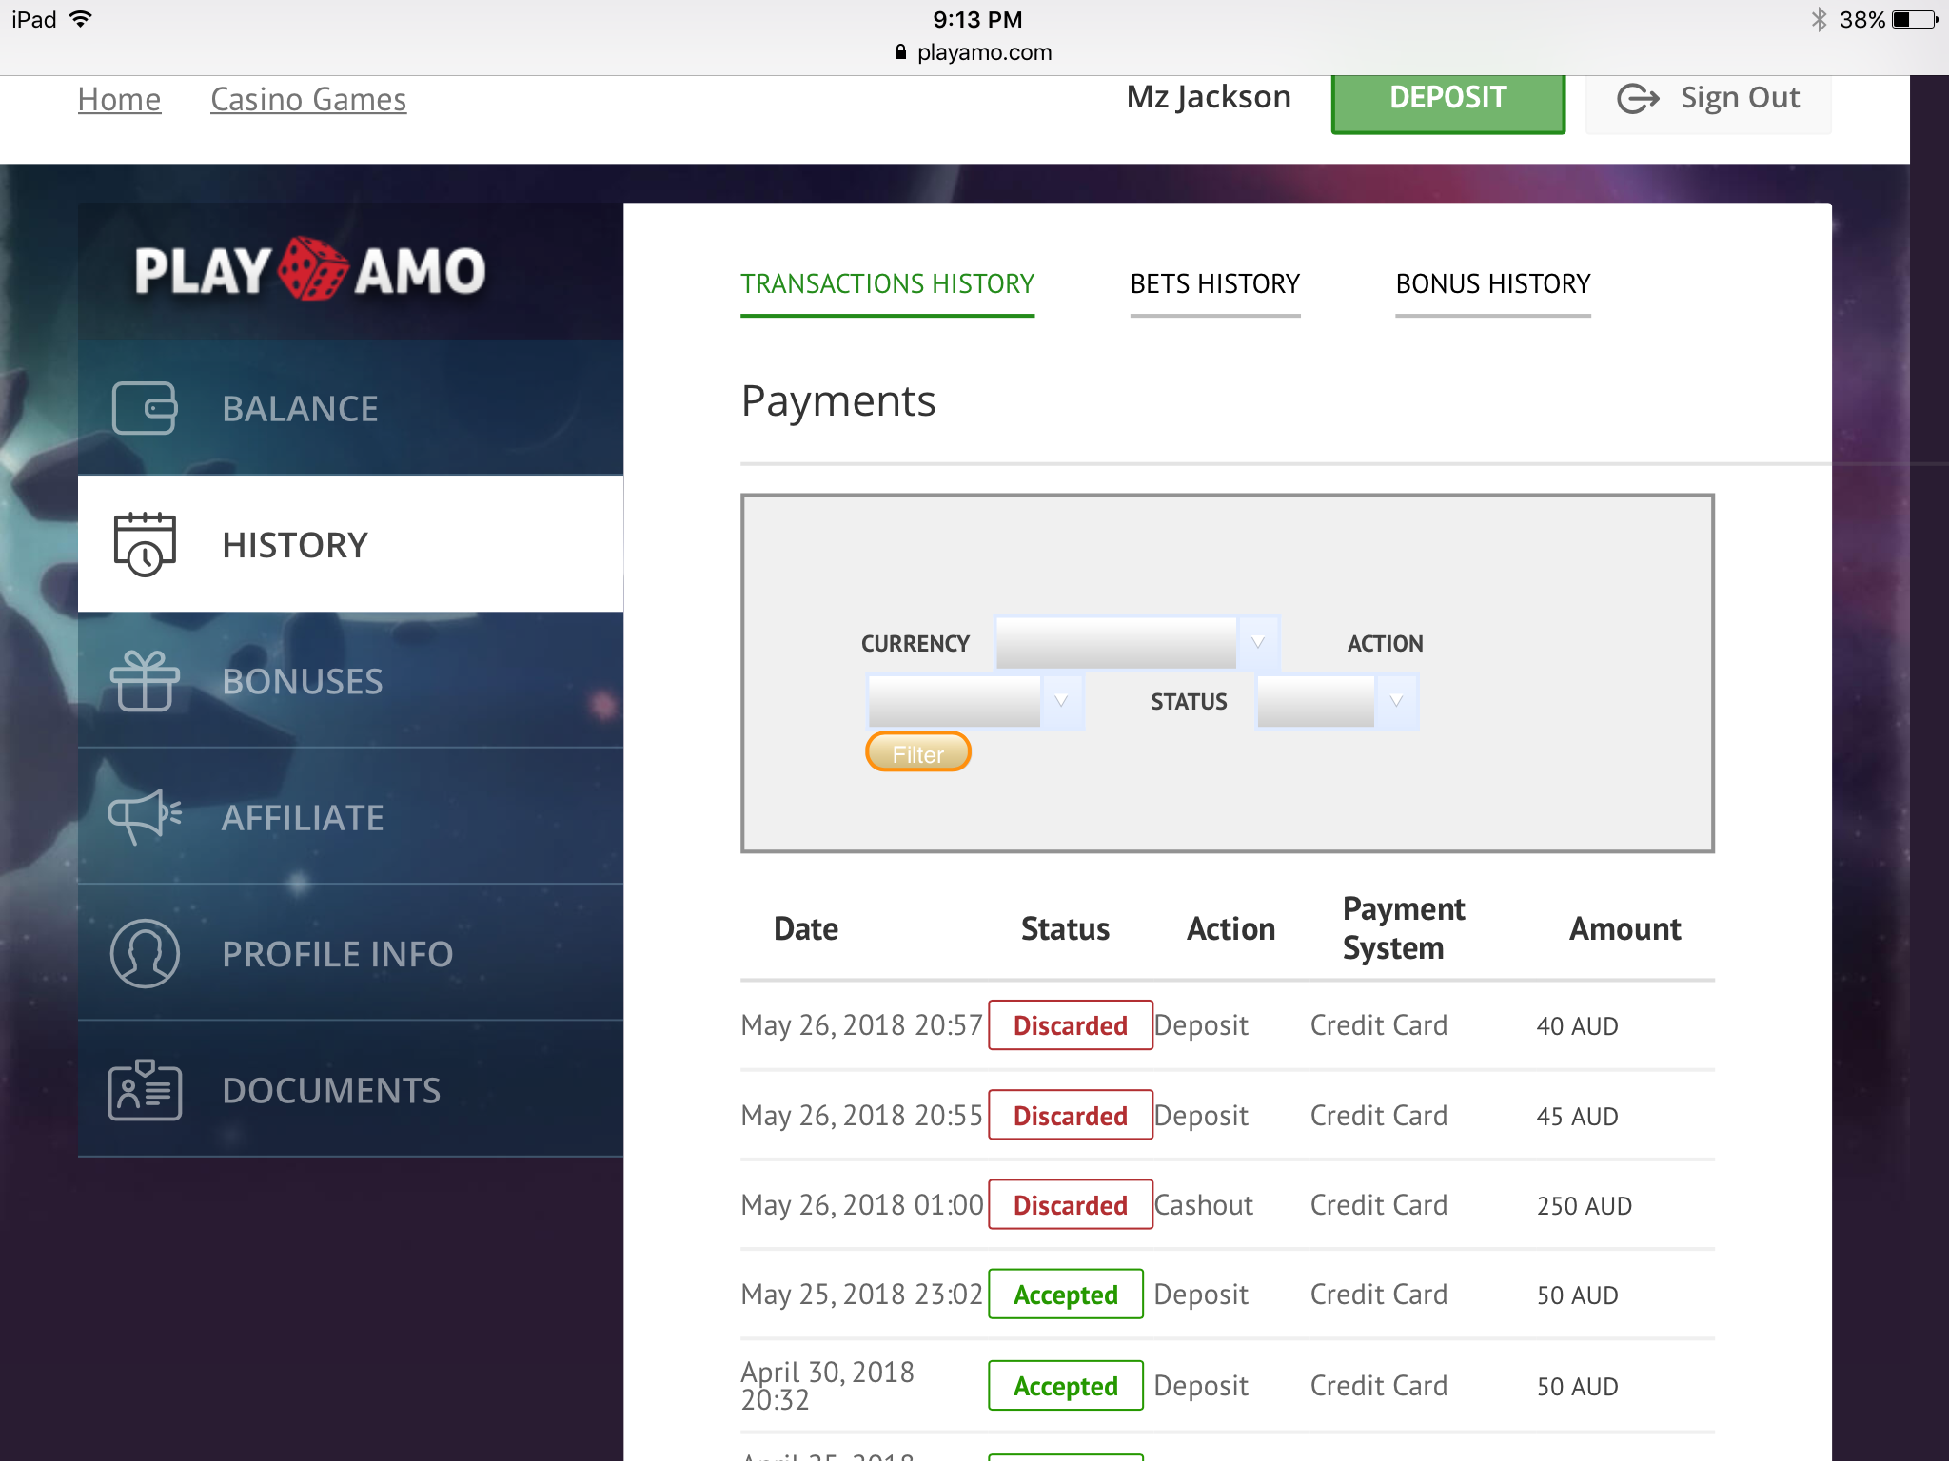Click the Amount column header

tap(1624, 928)
